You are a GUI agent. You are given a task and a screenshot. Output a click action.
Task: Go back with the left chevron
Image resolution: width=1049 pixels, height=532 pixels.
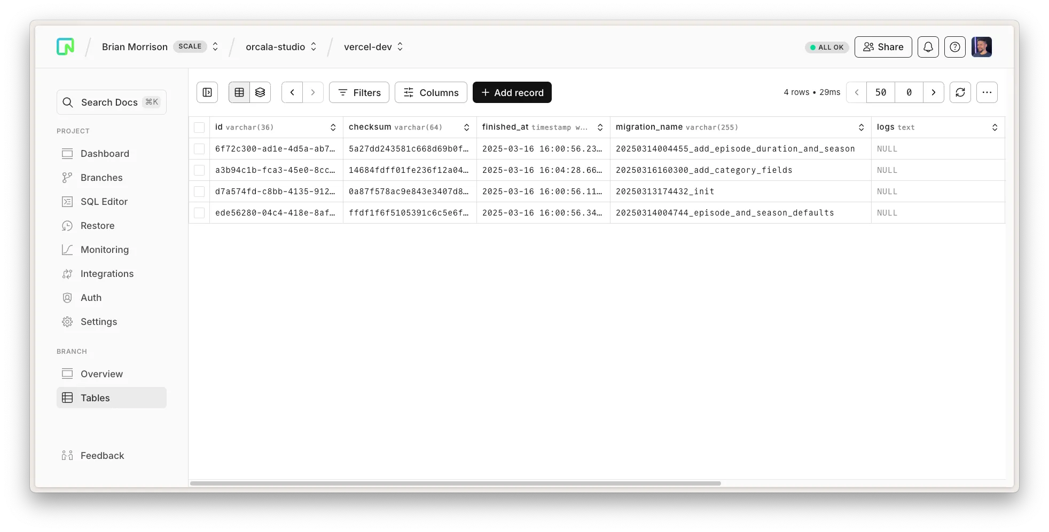(x=292, y=92)
